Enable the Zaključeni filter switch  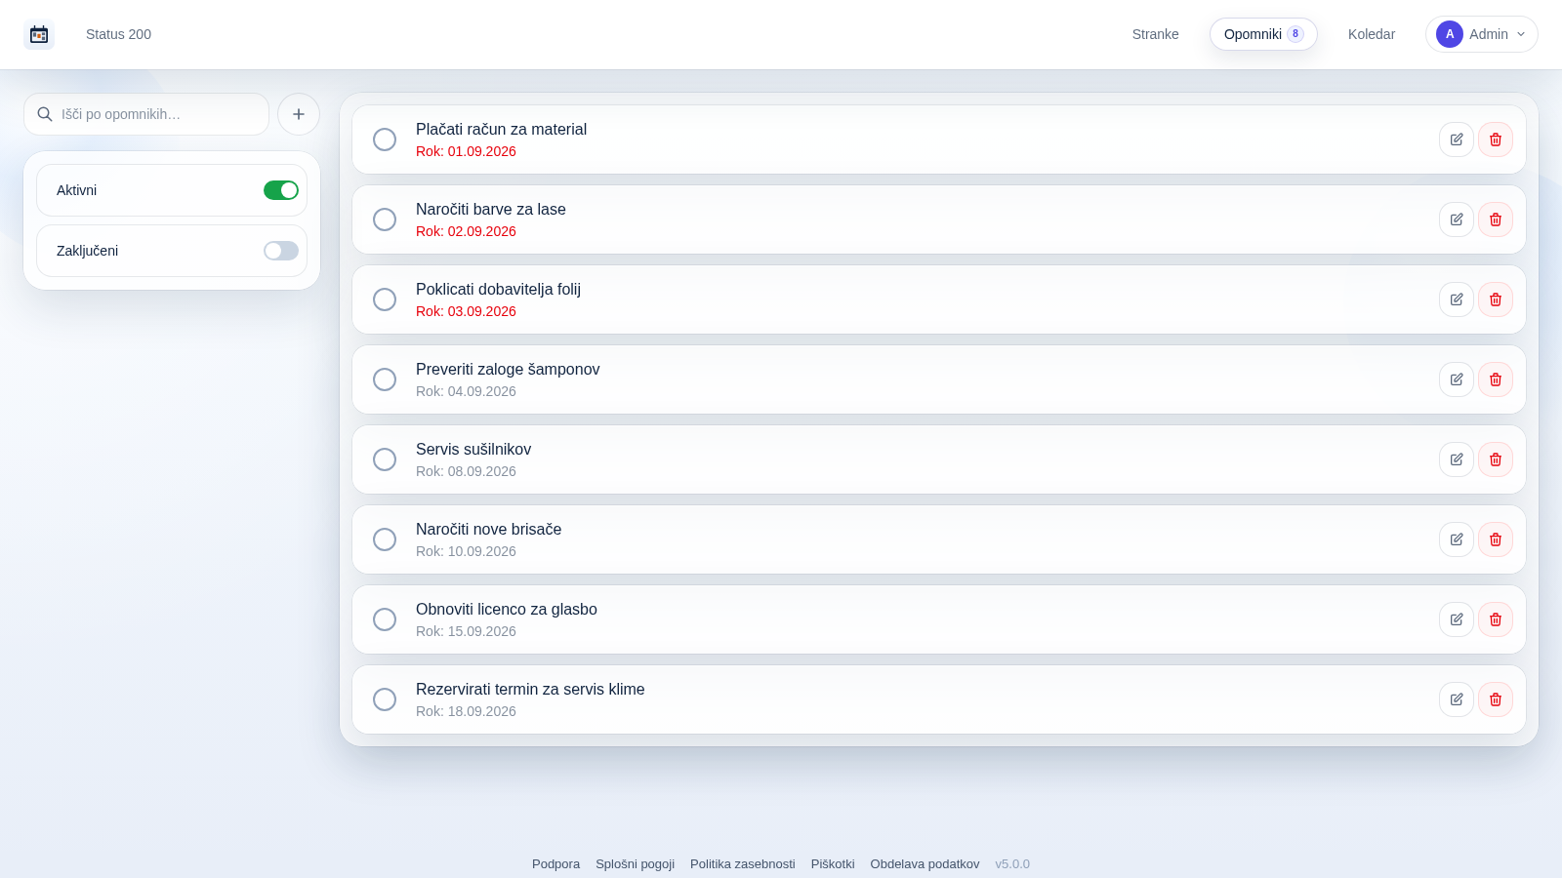(x=281, y=251)
